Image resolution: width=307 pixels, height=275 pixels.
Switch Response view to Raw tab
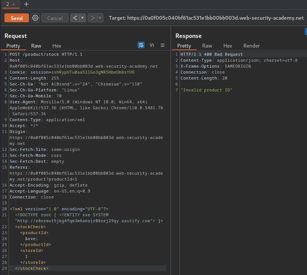point(207,46)
